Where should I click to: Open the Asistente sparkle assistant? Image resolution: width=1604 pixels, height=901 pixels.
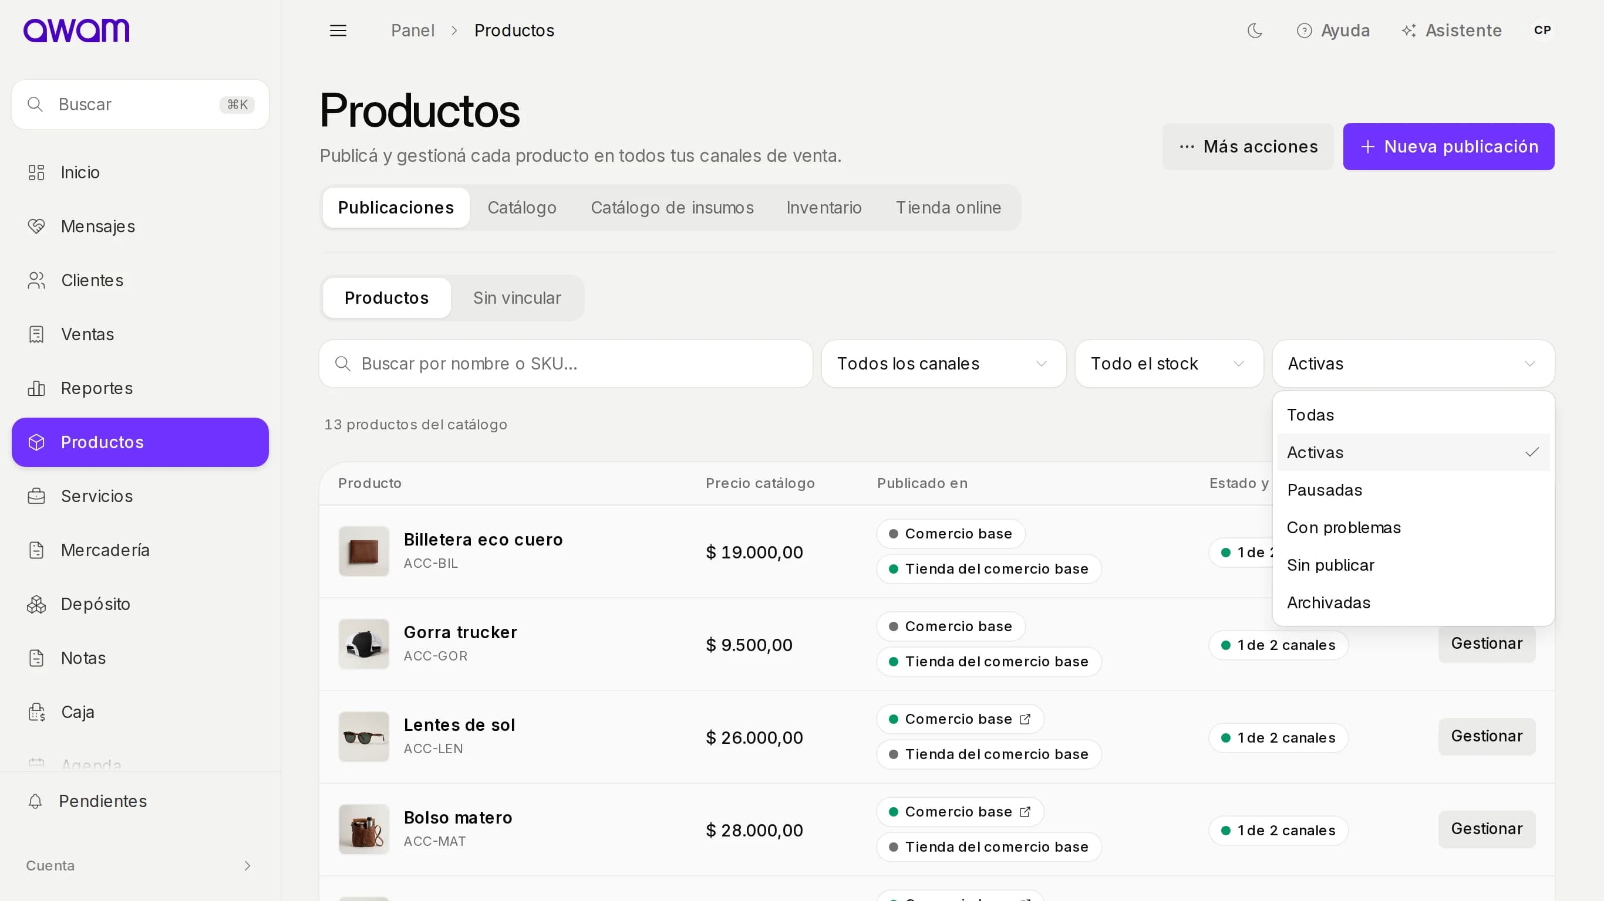(1451, 31)
